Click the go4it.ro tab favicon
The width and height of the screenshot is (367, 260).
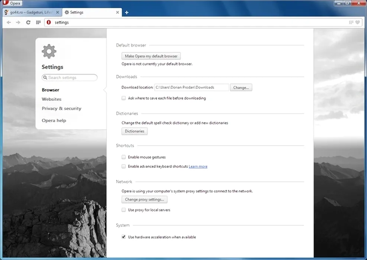tap(6, 12)
